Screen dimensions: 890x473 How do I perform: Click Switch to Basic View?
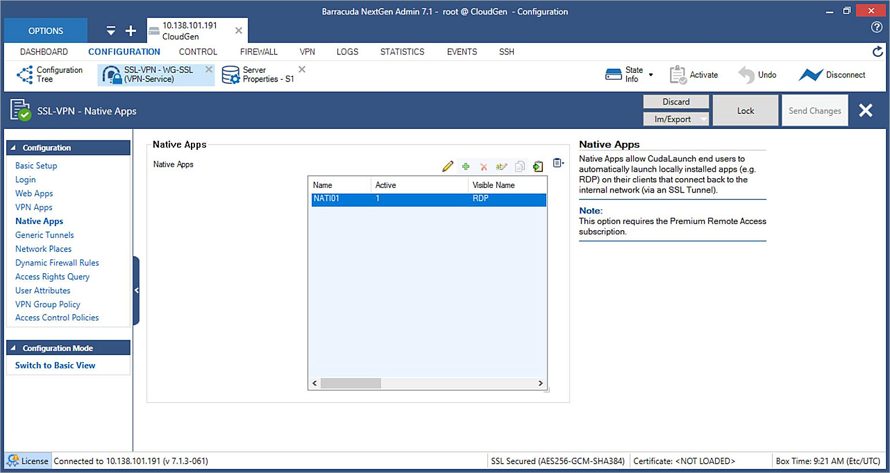tap(55, 365)
